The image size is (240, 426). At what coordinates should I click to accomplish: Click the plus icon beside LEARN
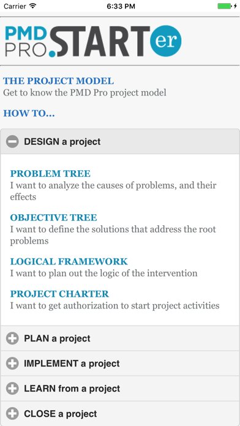(x=12, y=389)
